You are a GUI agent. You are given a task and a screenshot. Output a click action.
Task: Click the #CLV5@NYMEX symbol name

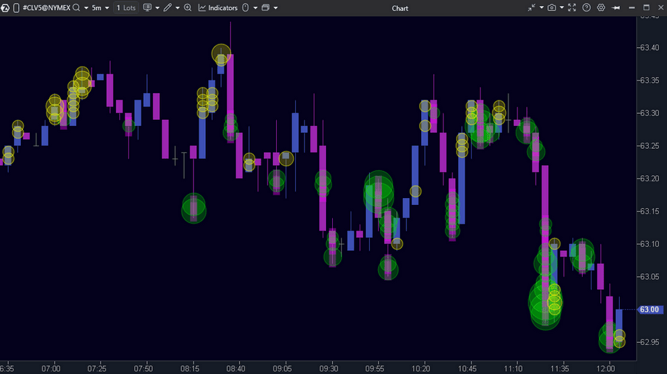pyautogui.click(x=46, y=8)
